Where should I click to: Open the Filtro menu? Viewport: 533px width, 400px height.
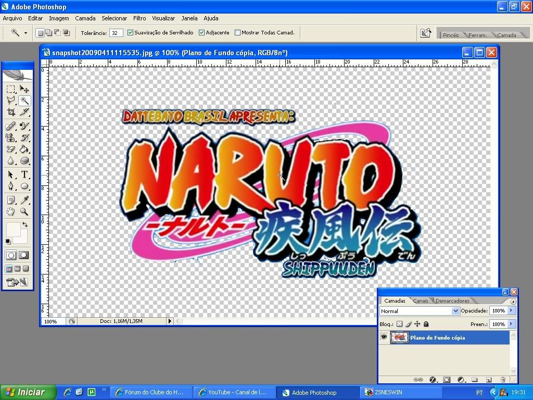pos(139,18)
